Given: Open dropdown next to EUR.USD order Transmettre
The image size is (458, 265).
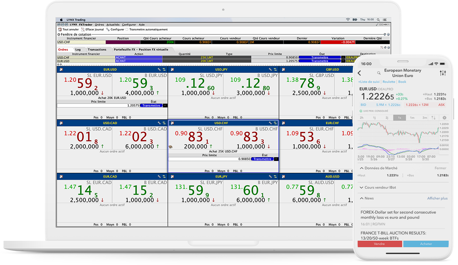Looking at the screenshot, I should click(x=343, y=61).
